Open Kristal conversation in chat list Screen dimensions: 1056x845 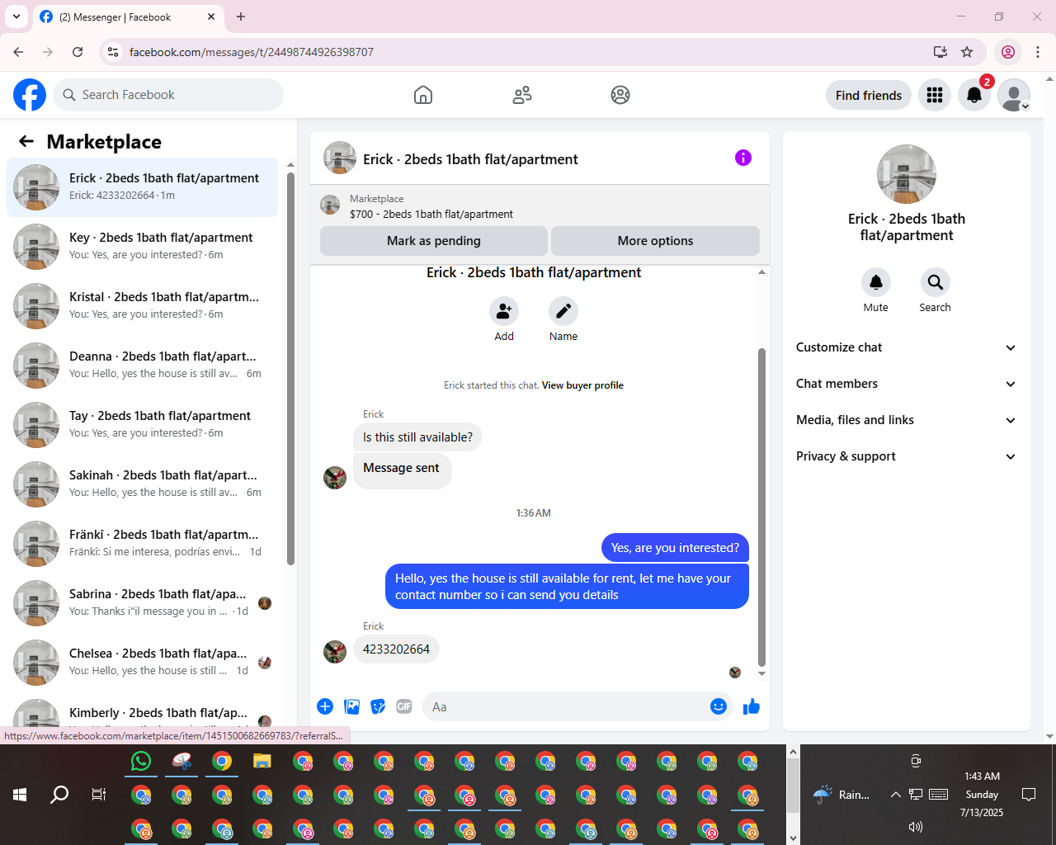pos(142,306)
